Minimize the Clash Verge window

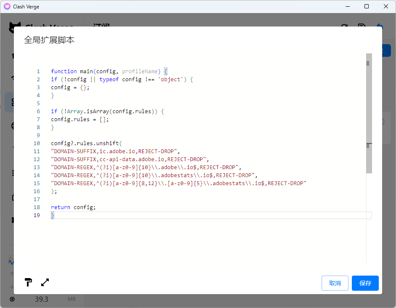pos(348,6)
